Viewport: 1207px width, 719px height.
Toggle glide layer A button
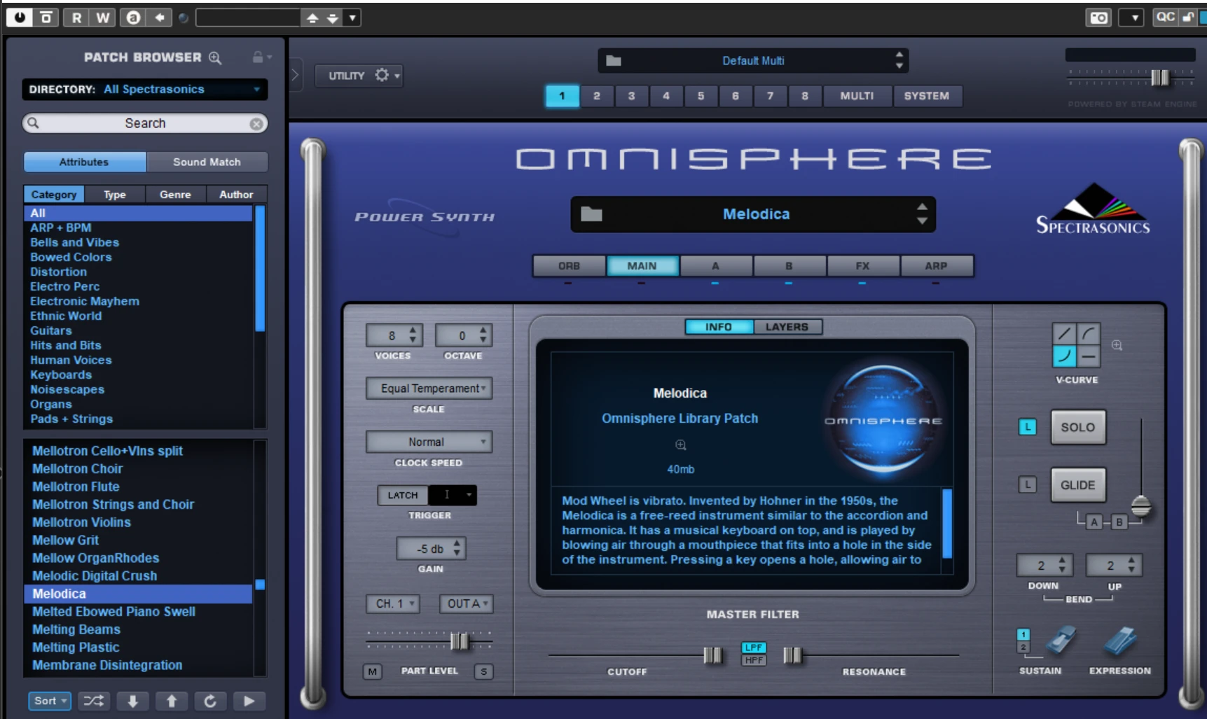click(1094, 522)
